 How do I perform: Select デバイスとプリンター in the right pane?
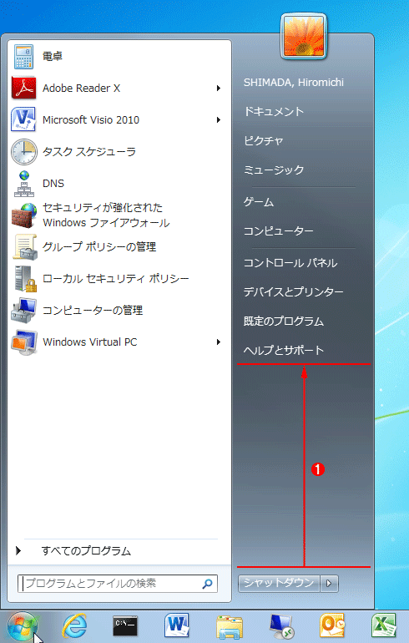coord(294,292)
